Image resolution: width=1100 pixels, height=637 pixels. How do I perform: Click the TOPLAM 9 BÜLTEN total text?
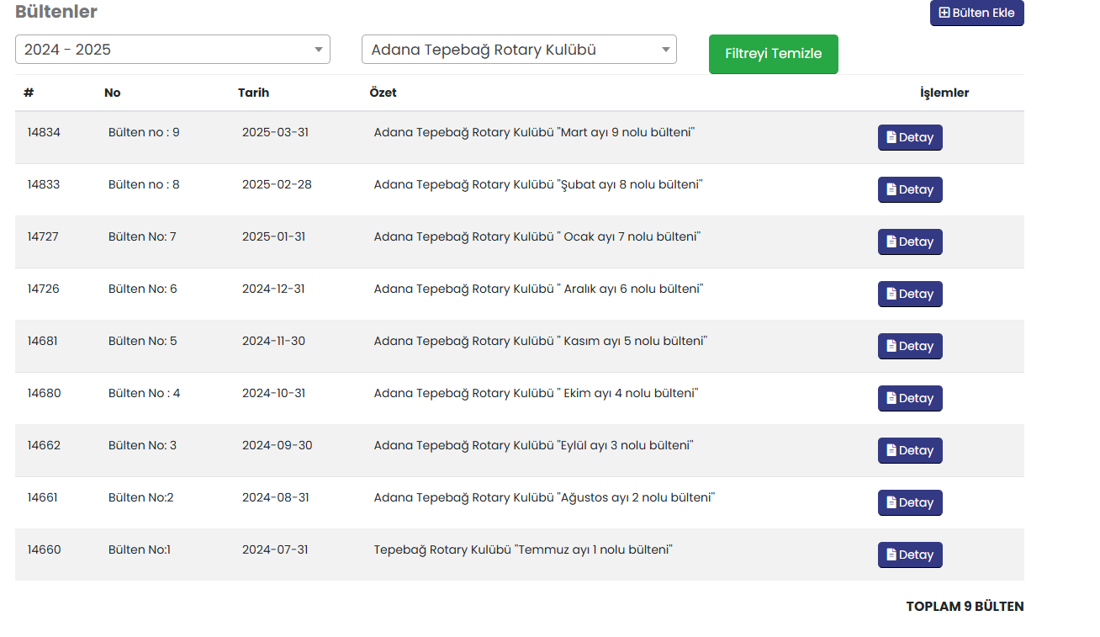pos(965,606)
